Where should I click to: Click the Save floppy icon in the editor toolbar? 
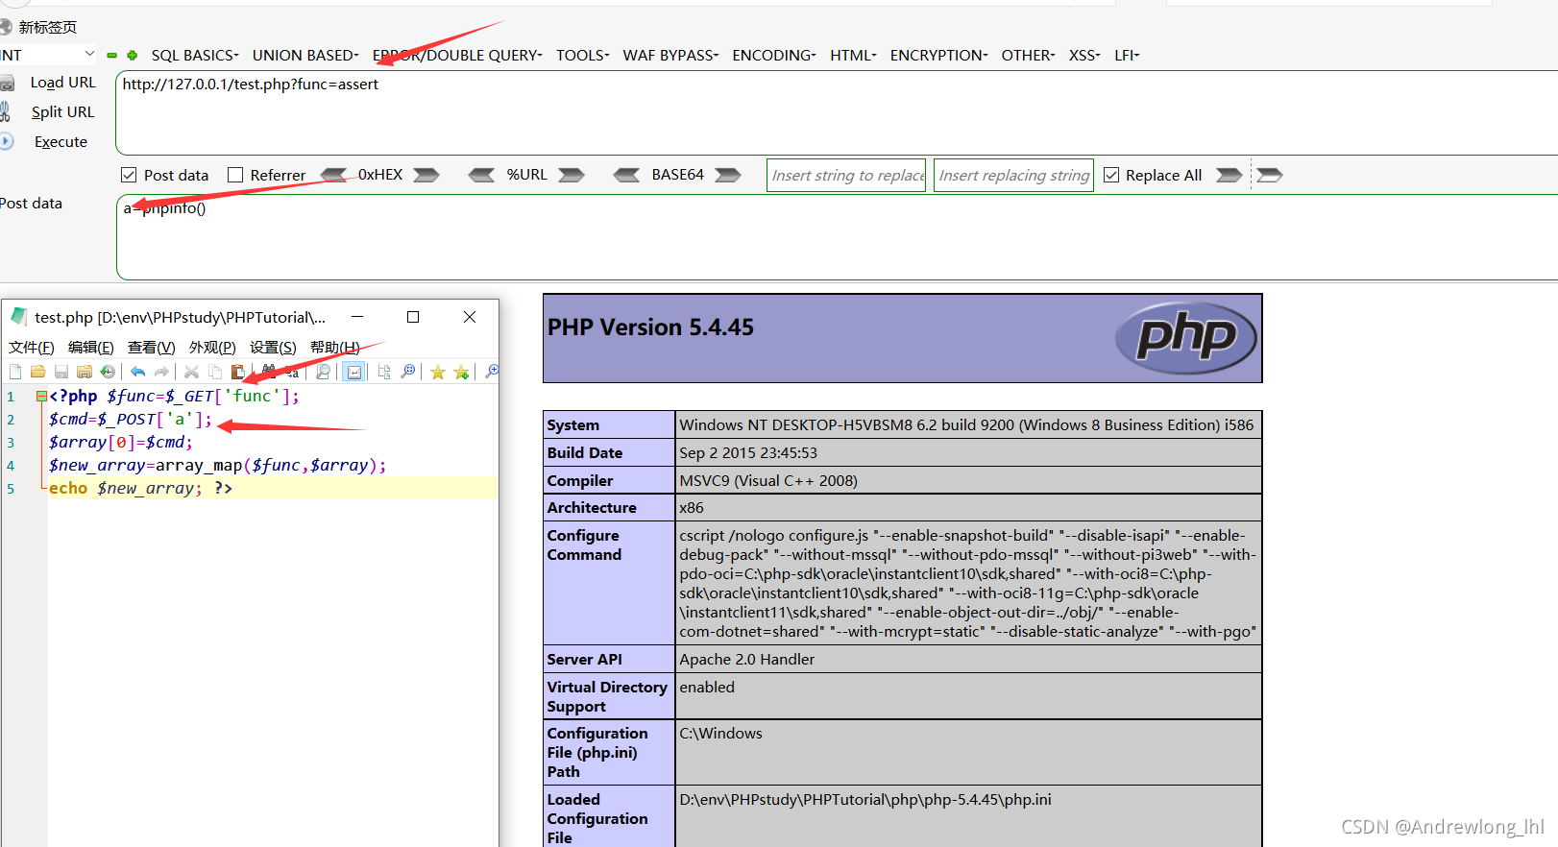click(61, 372)
